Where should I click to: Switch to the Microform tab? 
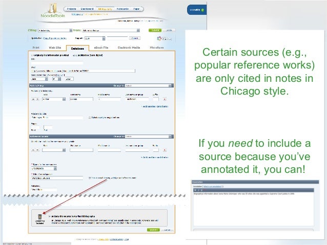click(157, 48)
